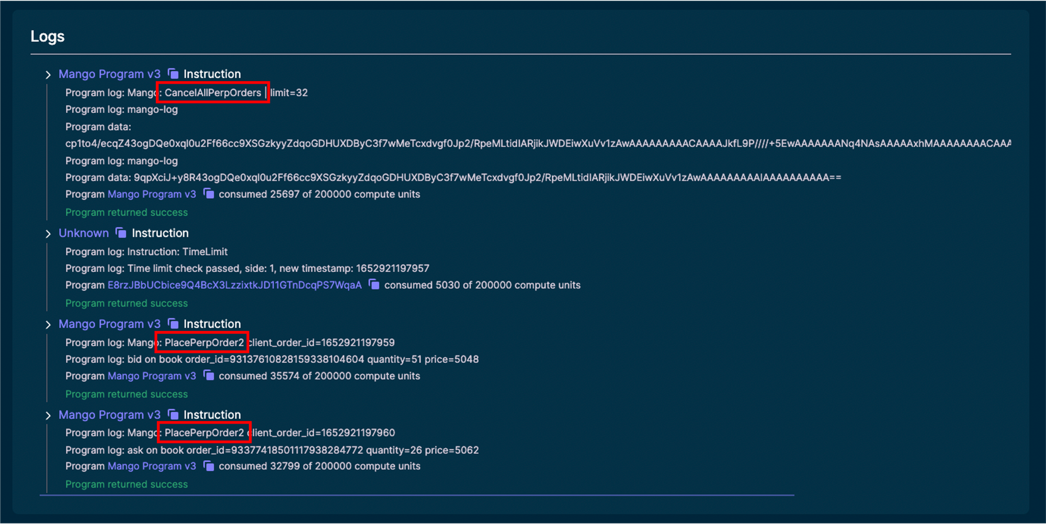Click copy icon next to E8rzJBbUCbice address

coord(374,285)
